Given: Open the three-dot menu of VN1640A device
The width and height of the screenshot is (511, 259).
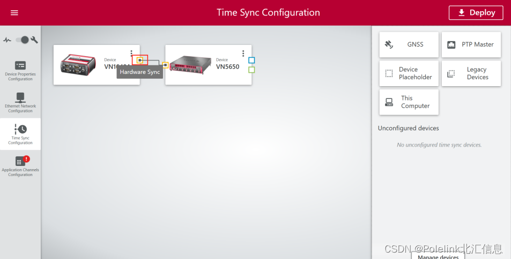Looking at the screenshot, I should [x=131, y=53].
